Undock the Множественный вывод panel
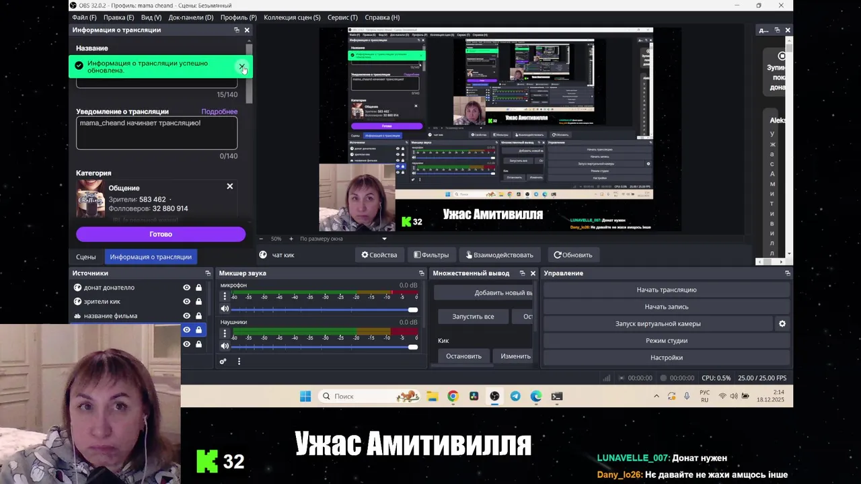The image size is (861, 484). coord(523,273)
